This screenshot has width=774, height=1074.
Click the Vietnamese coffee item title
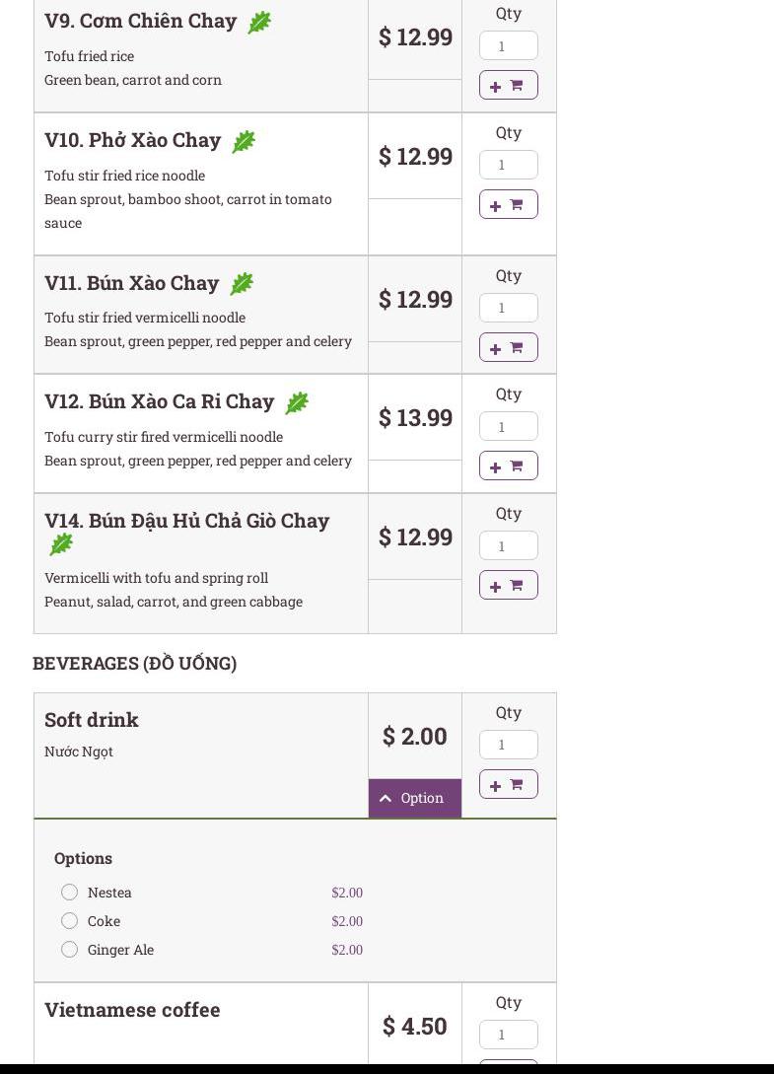pyautogui.click(x=132, y=1010)
